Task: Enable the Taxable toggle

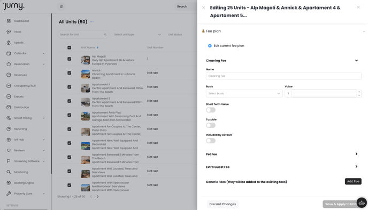Action: [x=211, y=125]
